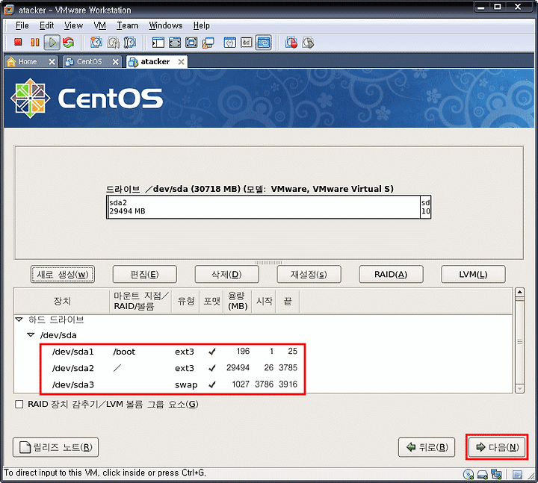
Task: Click the Unity mode icon with warning
Action: pyautogui.click(x=208, y=43)
